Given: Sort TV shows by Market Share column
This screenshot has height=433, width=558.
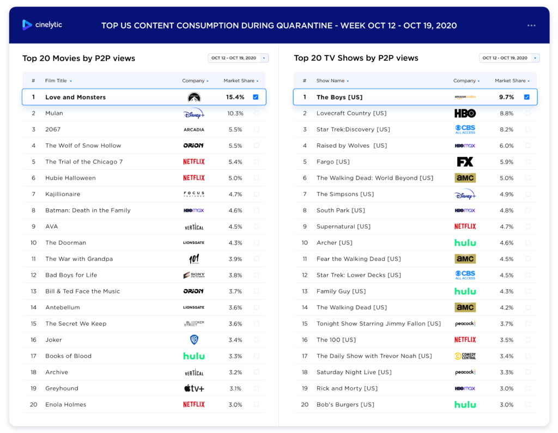Looking at the screenshot, I should pos(512,81).
